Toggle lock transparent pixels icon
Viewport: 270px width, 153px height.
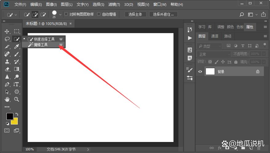pos(210,62)
